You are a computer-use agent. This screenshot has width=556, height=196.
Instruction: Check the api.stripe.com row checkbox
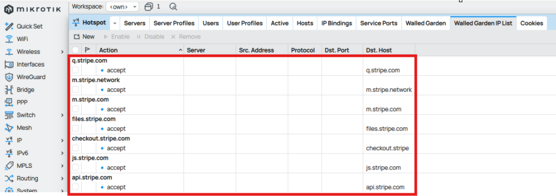pos(76,187)
